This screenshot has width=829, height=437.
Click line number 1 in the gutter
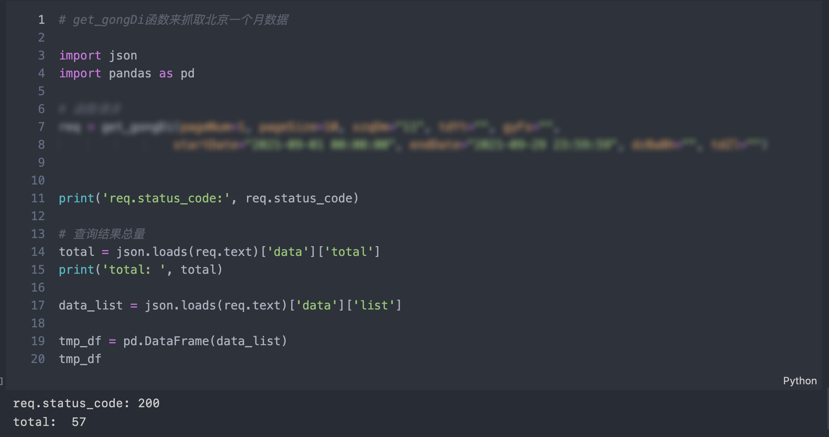(x=41, y=20)
